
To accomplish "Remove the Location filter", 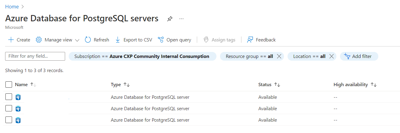I will 332,56.
